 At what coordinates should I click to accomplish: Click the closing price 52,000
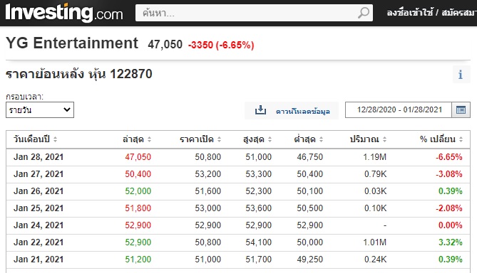[x=138, y=191]
